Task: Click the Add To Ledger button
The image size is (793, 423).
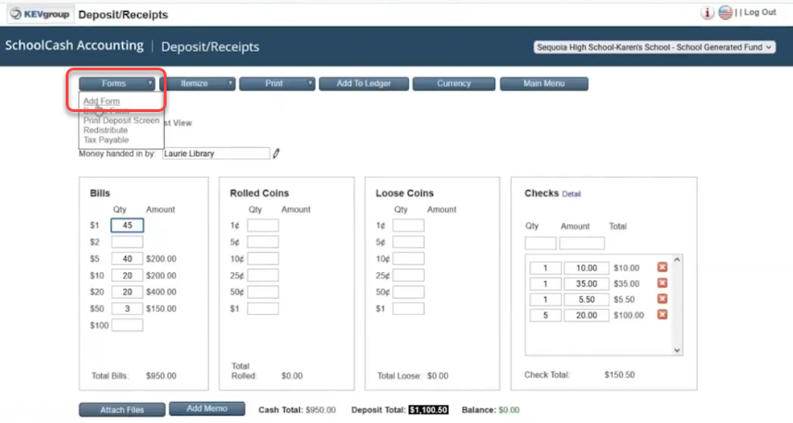Action: (x=364, y=83)
